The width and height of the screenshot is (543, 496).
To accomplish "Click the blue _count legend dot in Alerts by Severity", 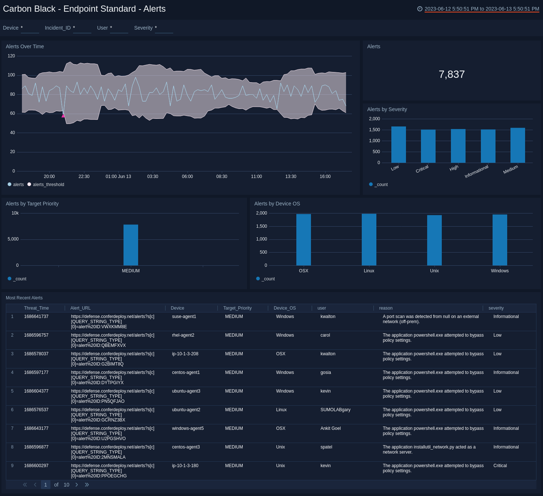I will pos(371,184).
